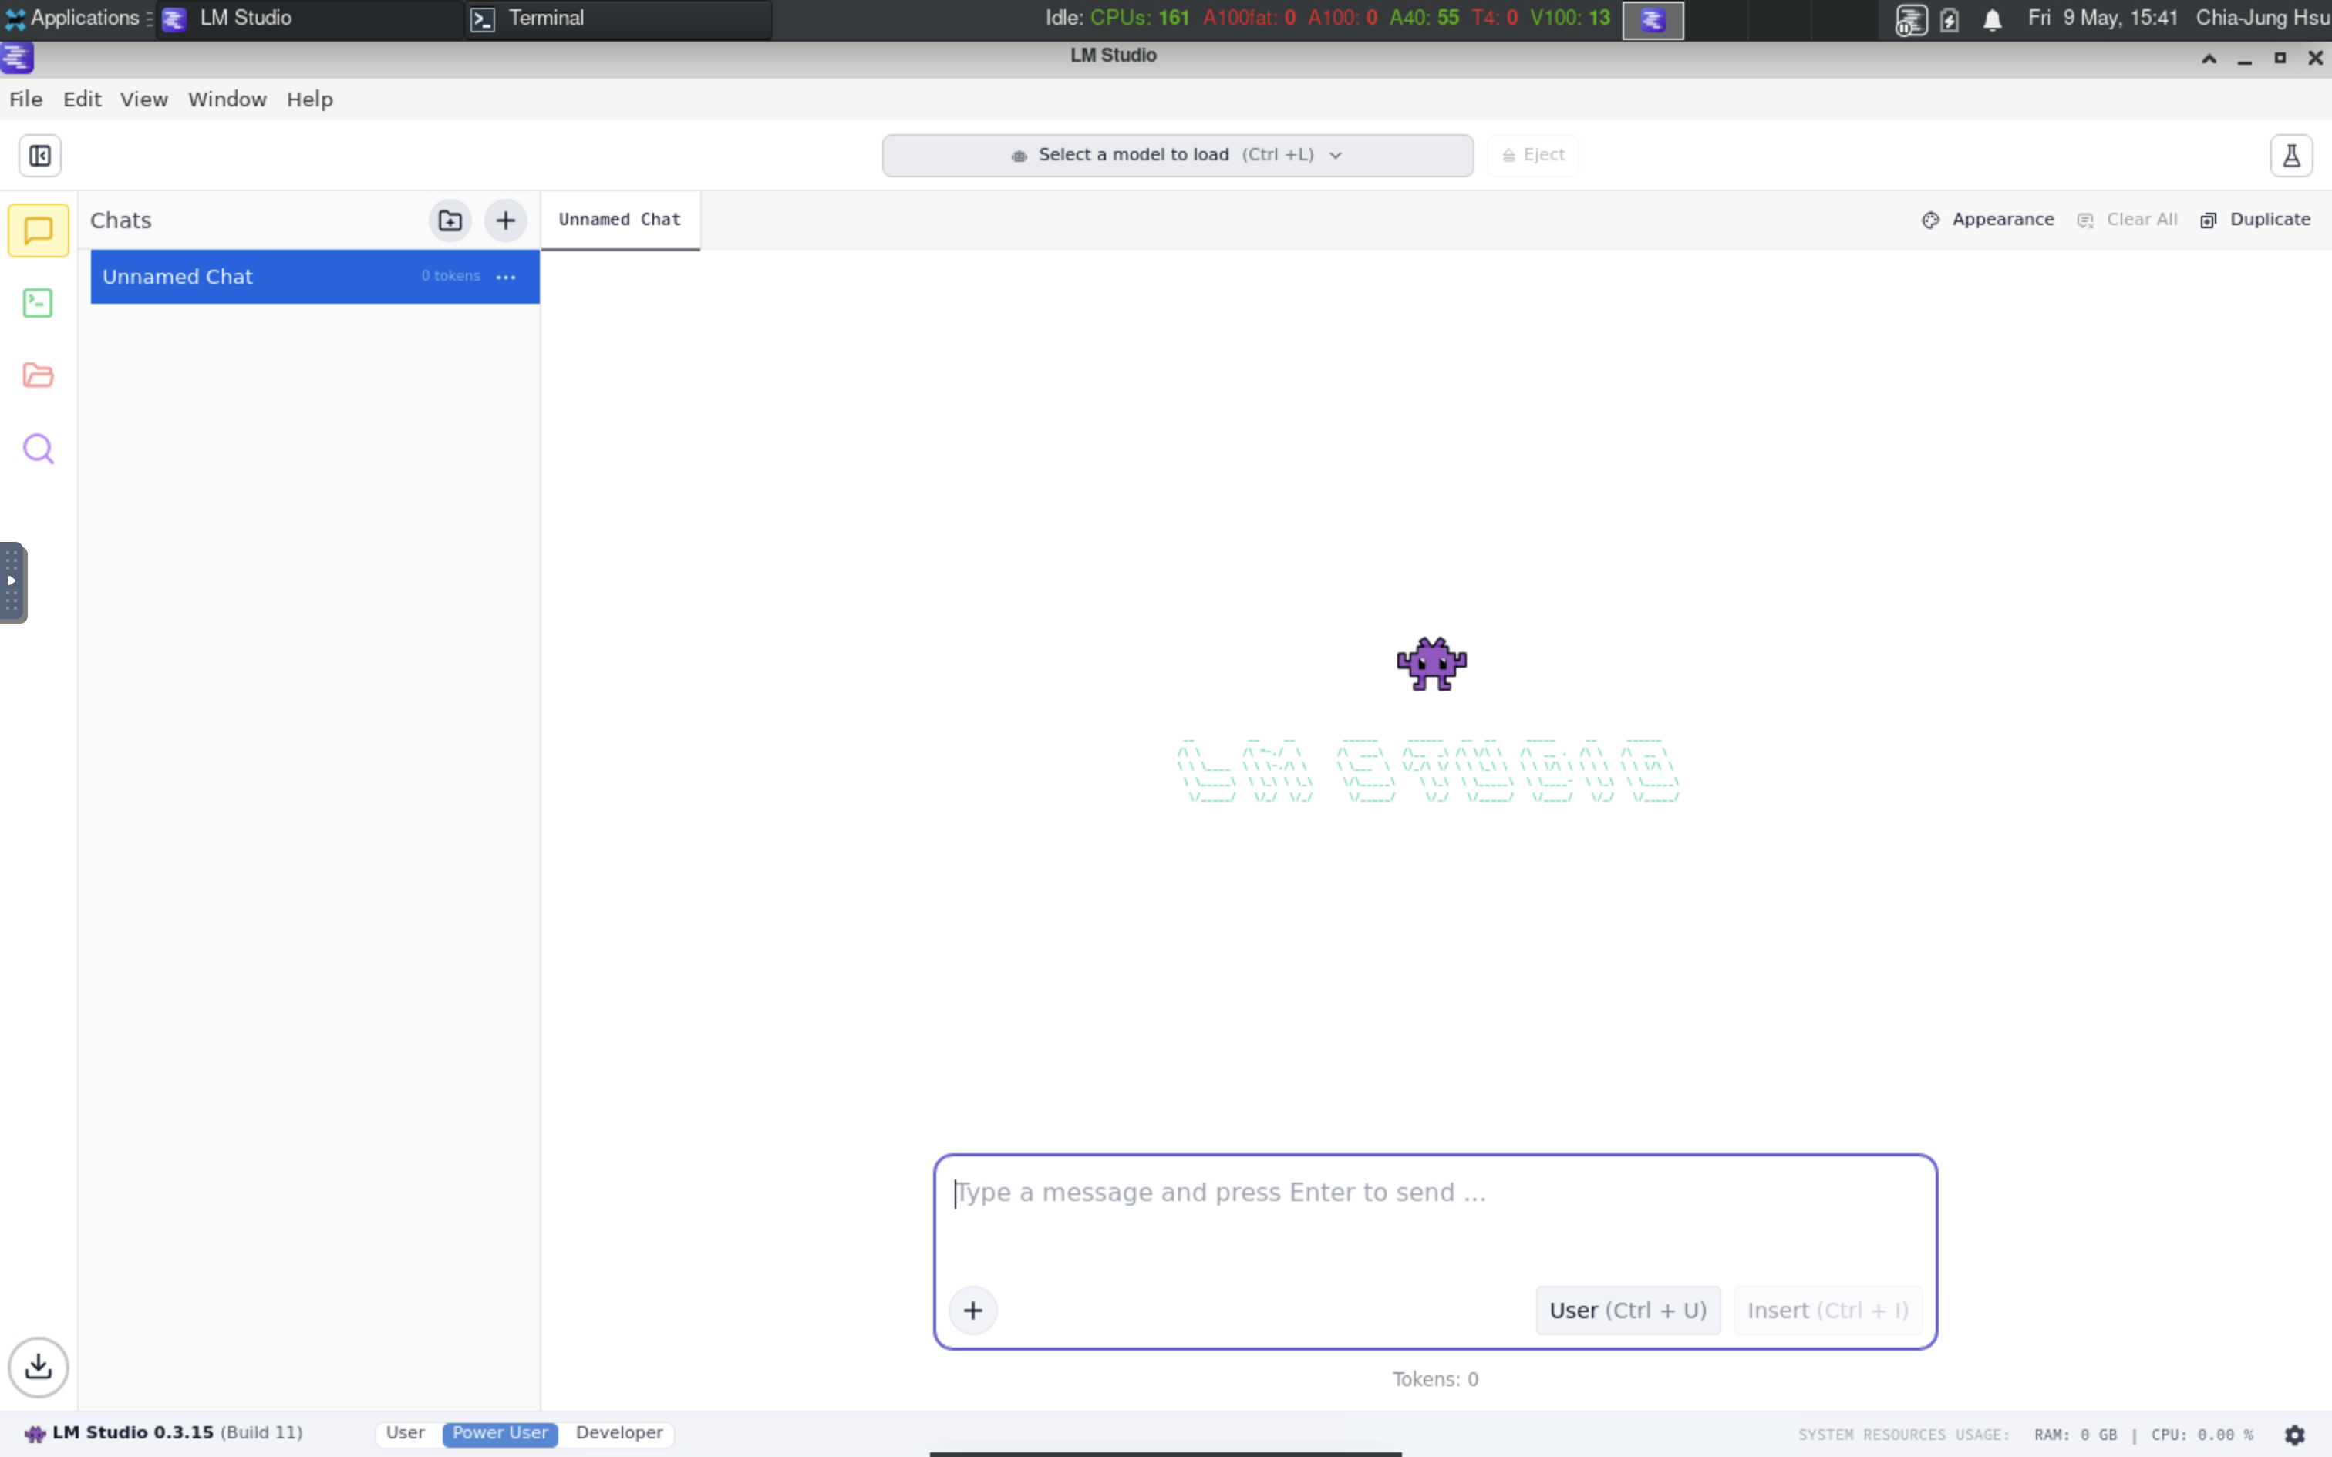Switch to Developer mode
The height and width of the screenshot is (1457, 2332).
click(618, 1433)
